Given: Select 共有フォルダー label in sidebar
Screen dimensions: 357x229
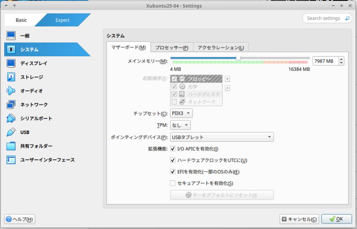Looking at the screenshot, I should click(x=36, y=146).
